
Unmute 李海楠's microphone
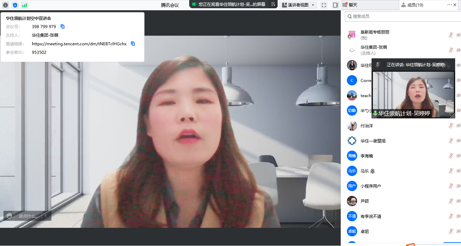[x=451, y=155]
